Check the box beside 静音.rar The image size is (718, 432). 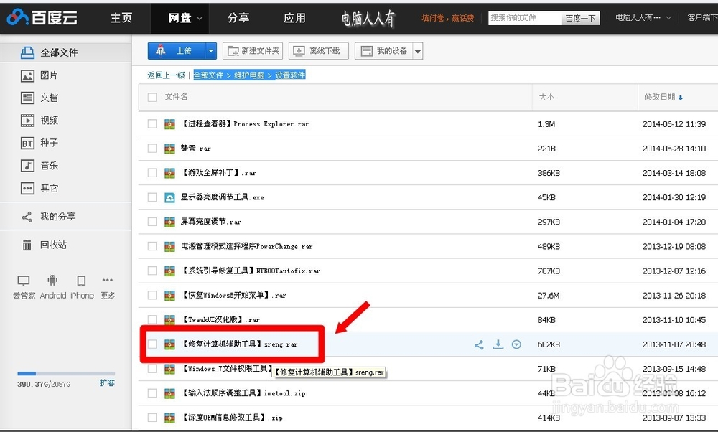click(151, 148)
